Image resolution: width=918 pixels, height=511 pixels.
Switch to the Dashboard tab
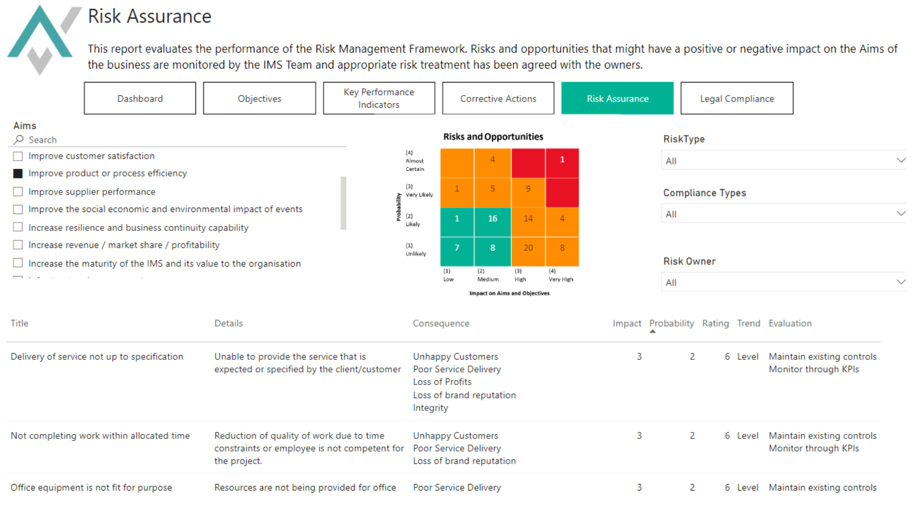pyautogui.click(x=140, y=98)
